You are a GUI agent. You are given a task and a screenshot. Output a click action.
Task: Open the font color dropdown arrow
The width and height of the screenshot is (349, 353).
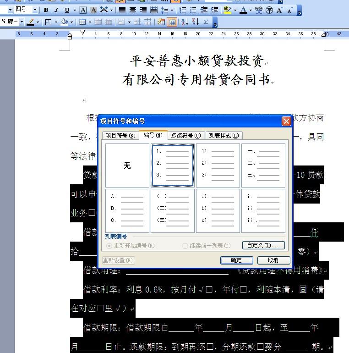tap(251, 10)
